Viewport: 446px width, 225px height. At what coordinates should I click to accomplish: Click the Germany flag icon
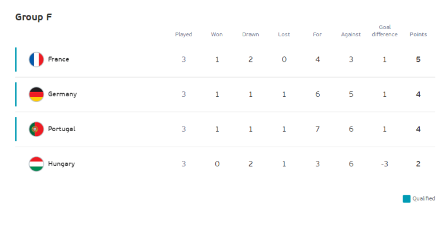(36, 94)
